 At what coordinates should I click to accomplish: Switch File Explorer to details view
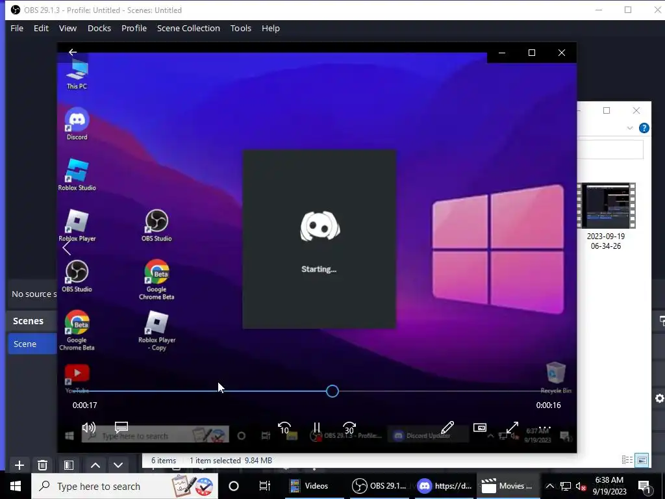tap(627, 460)
